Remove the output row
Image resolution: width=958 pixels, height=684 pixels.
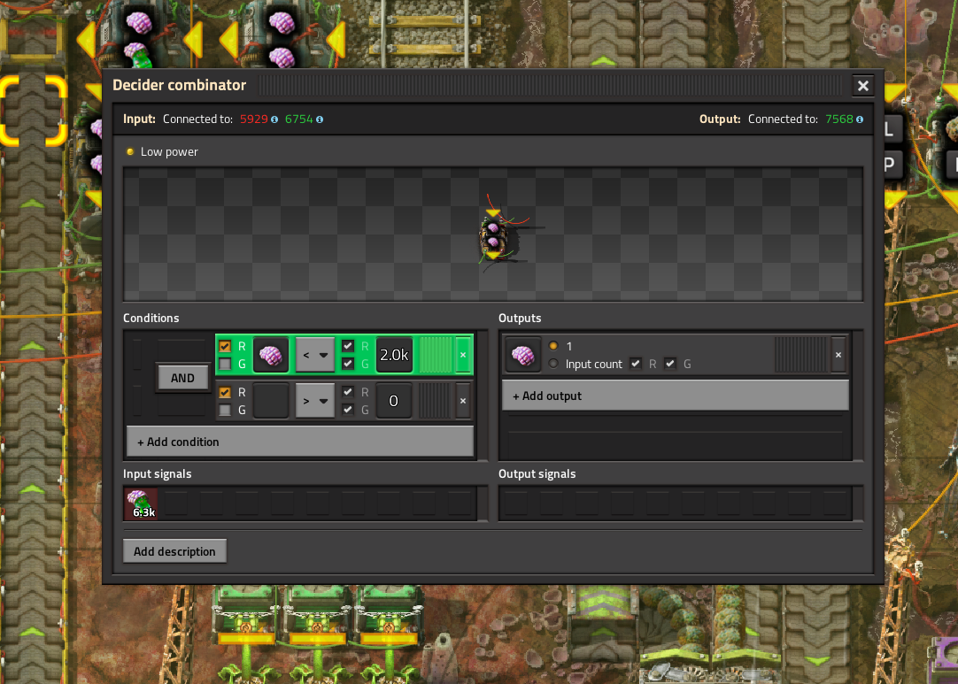click(x=838, y=355)
